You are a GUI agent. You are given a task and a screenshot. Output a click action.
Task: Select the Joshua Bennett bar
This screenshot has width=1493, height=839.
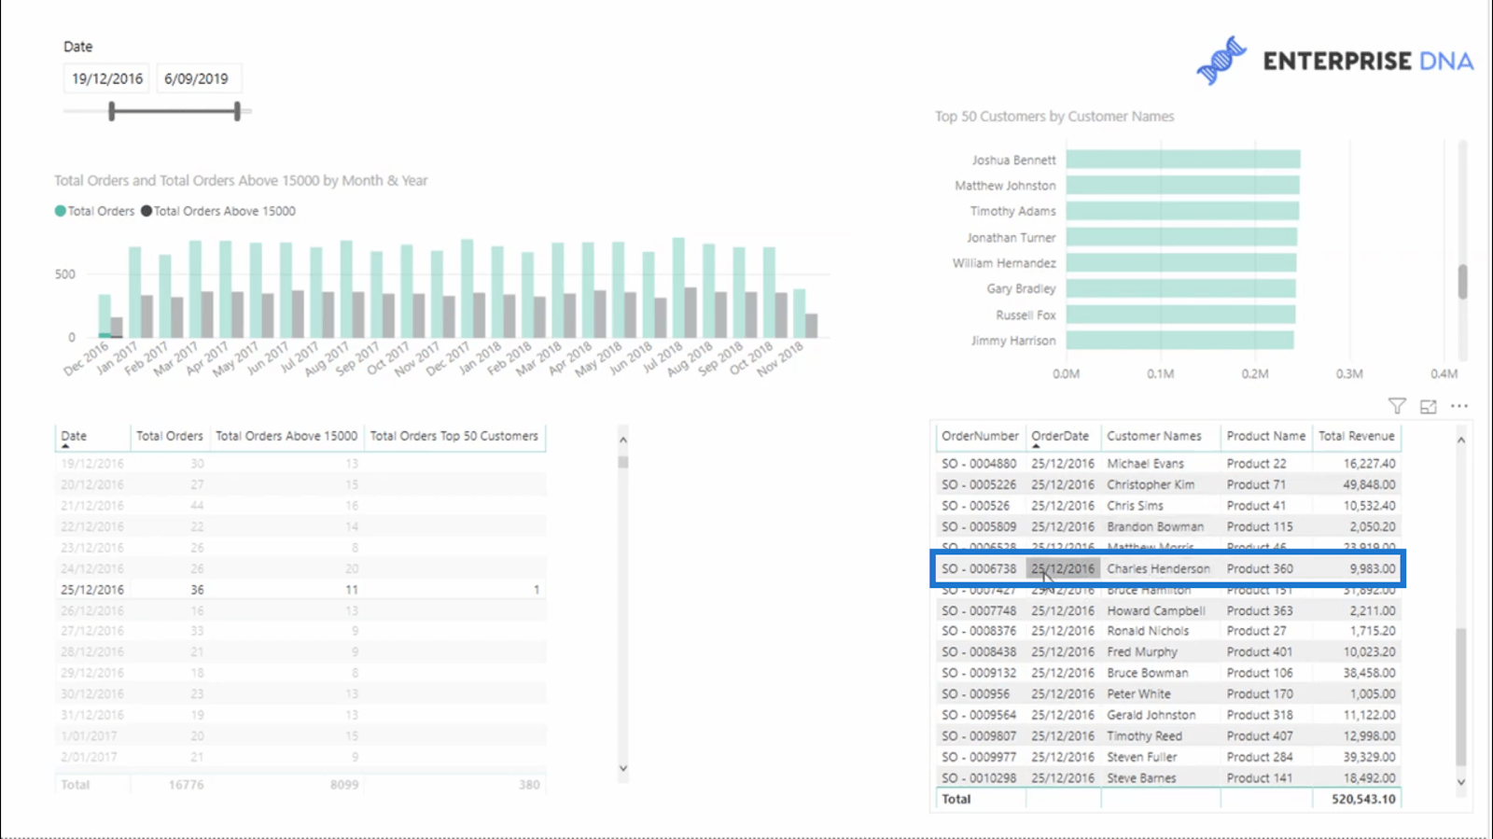[x=1183, y=160]
